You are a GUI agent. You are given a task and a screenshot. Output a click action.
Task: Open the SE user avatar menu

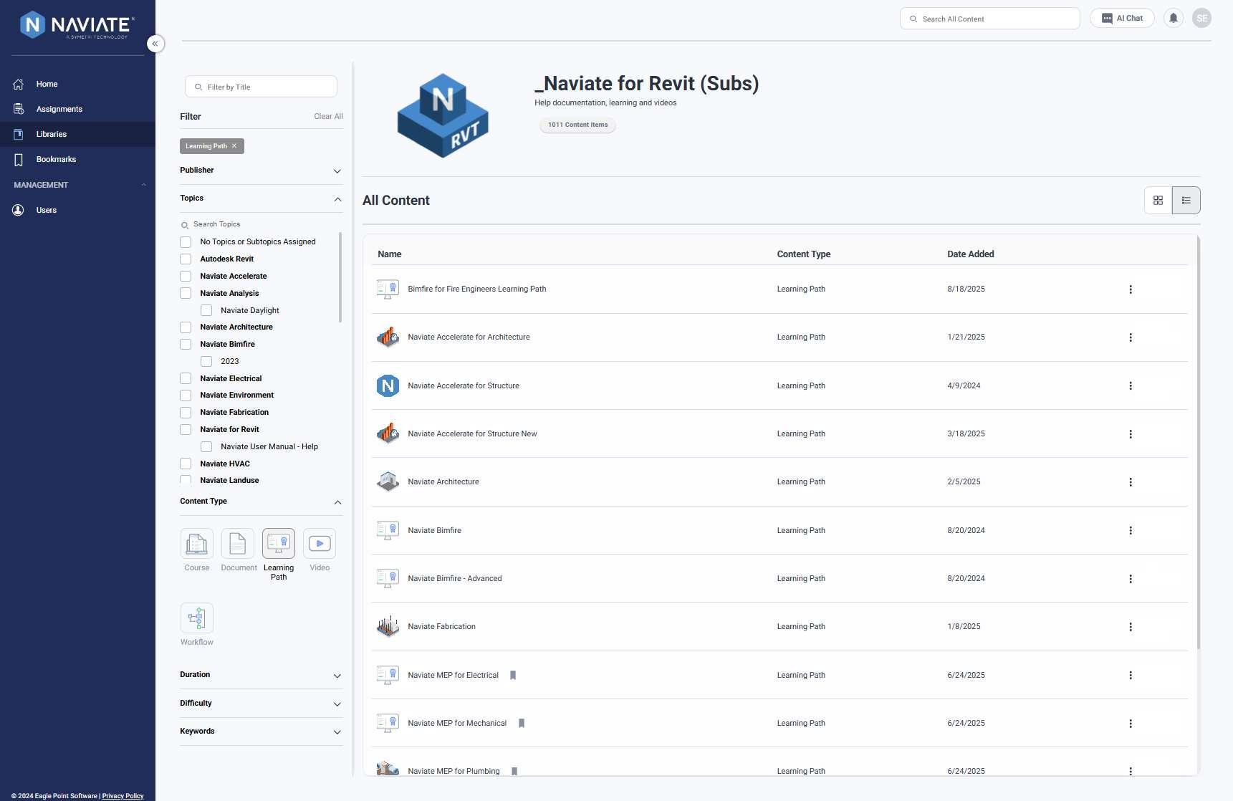coord(1202,19)
